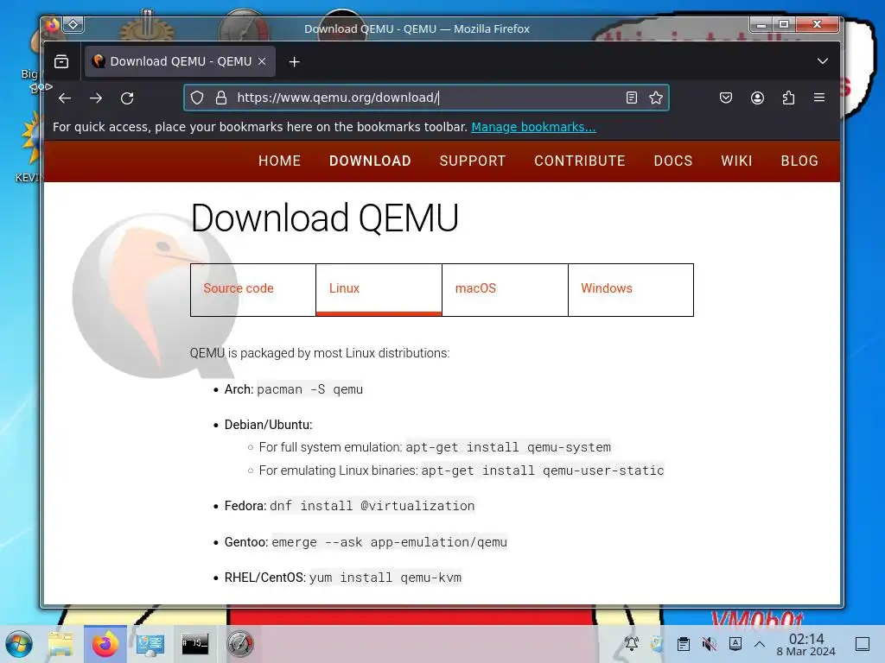Viewport: 885px width, 663px height.
Task: Click the site padlock security icon
Action: pos(221,98)
